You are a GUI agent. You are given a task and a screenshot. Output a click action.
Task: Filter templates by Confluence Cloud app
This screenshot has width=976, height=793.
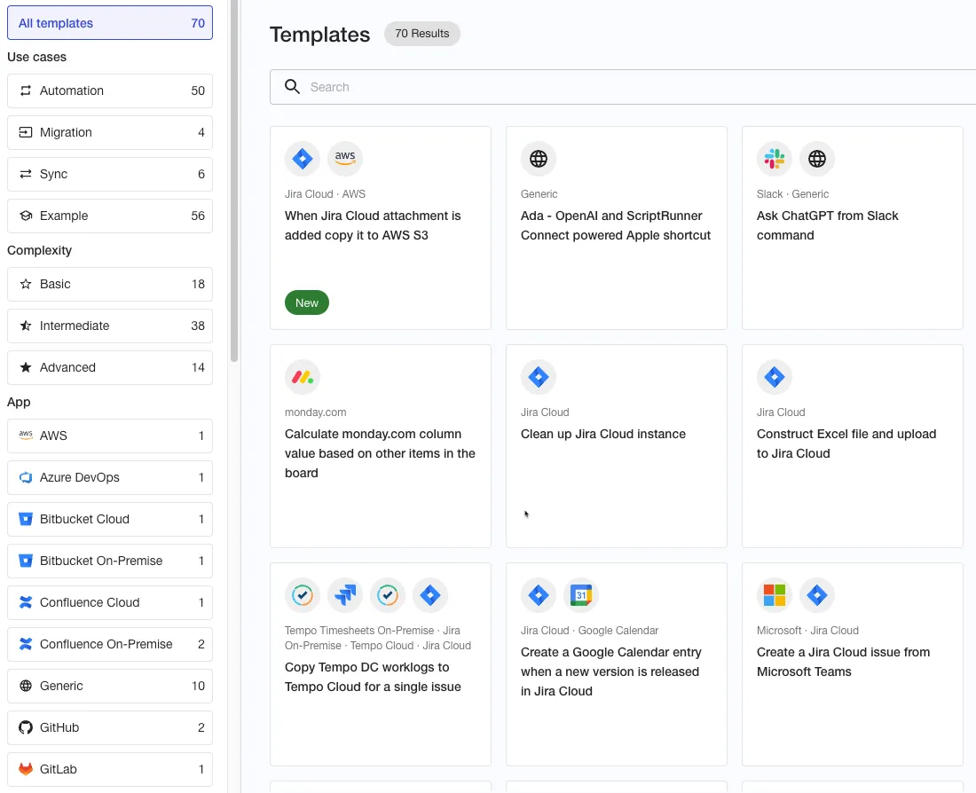point(110,602)
